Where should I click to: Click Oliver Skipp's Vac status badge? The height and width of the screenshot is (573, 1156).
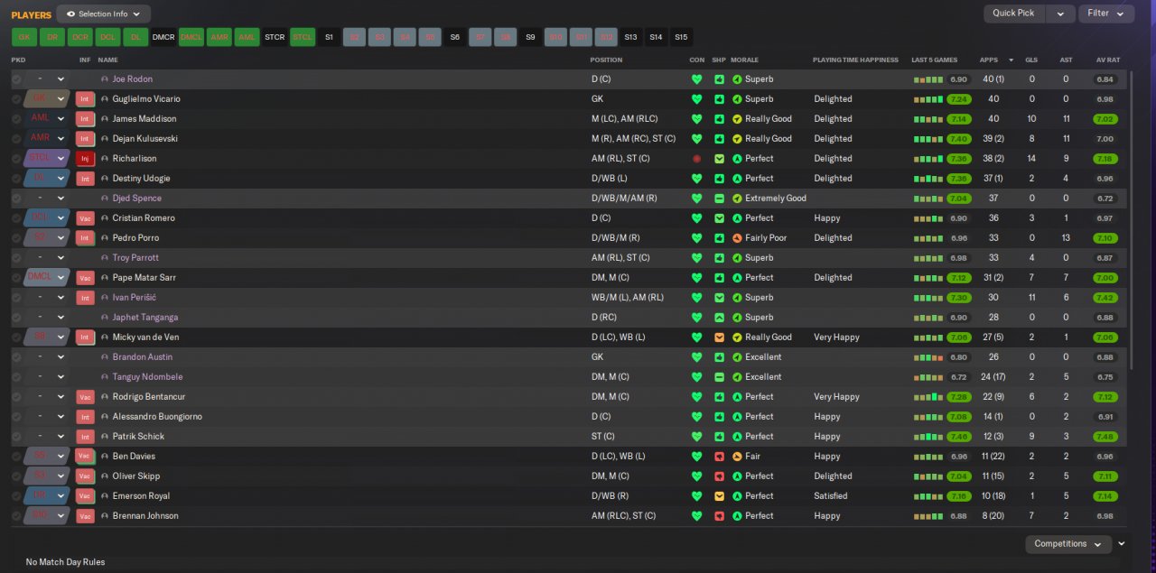click(x=85, y=476)
